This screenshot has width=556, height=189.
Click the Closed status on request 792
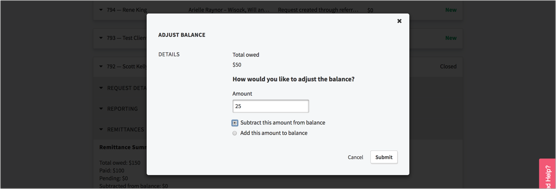click(448, 67)
